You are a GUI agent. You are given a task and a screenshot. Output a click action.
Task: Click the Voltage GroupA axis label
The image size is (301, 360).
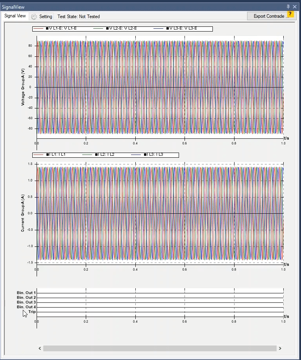click(x=23, y=87)
